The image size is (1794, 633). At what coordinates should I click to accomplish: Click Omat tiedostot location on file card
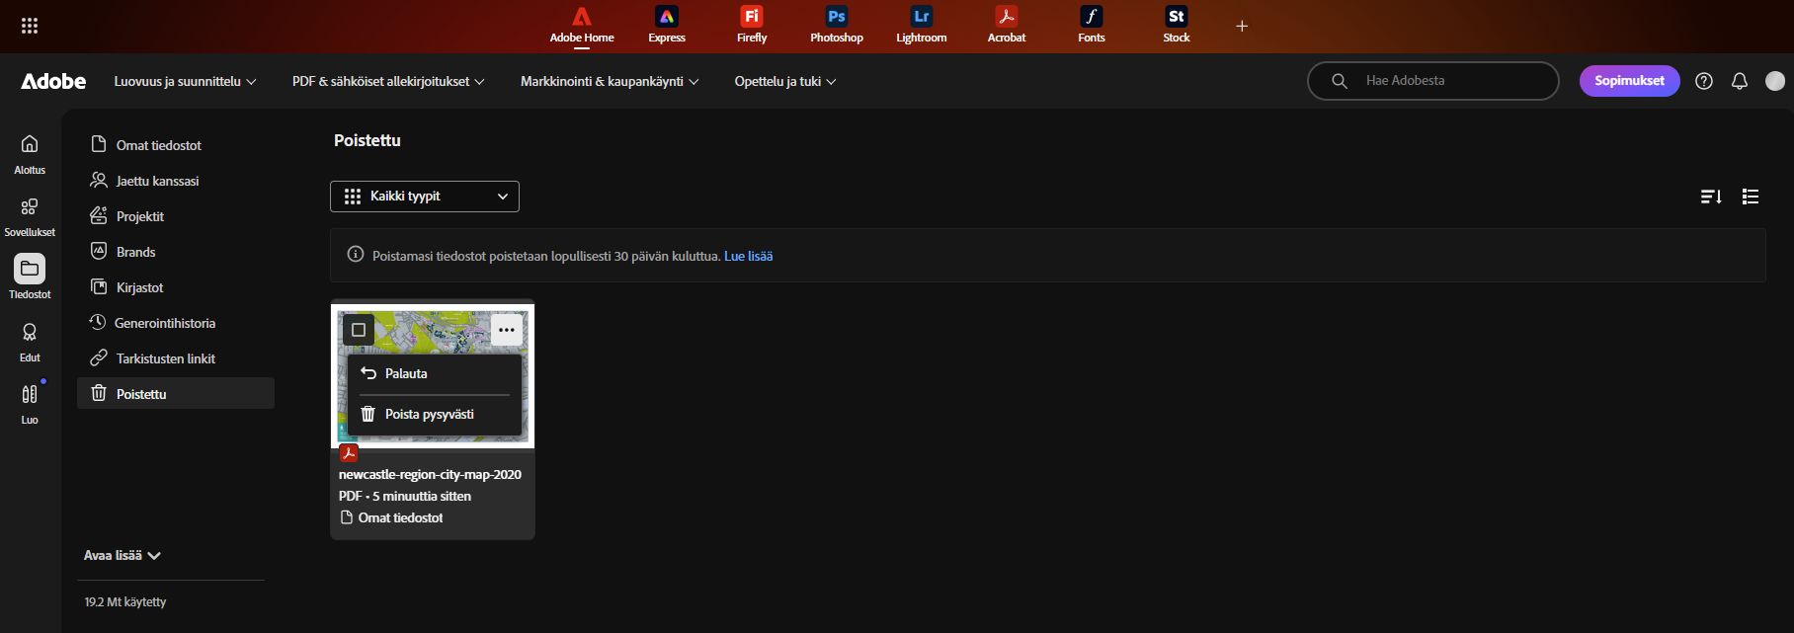tap(391, 517)
